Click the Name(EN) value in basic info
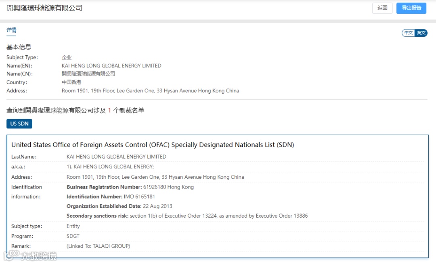The width and height of the screenshot is (436, 264). (111, 66)
